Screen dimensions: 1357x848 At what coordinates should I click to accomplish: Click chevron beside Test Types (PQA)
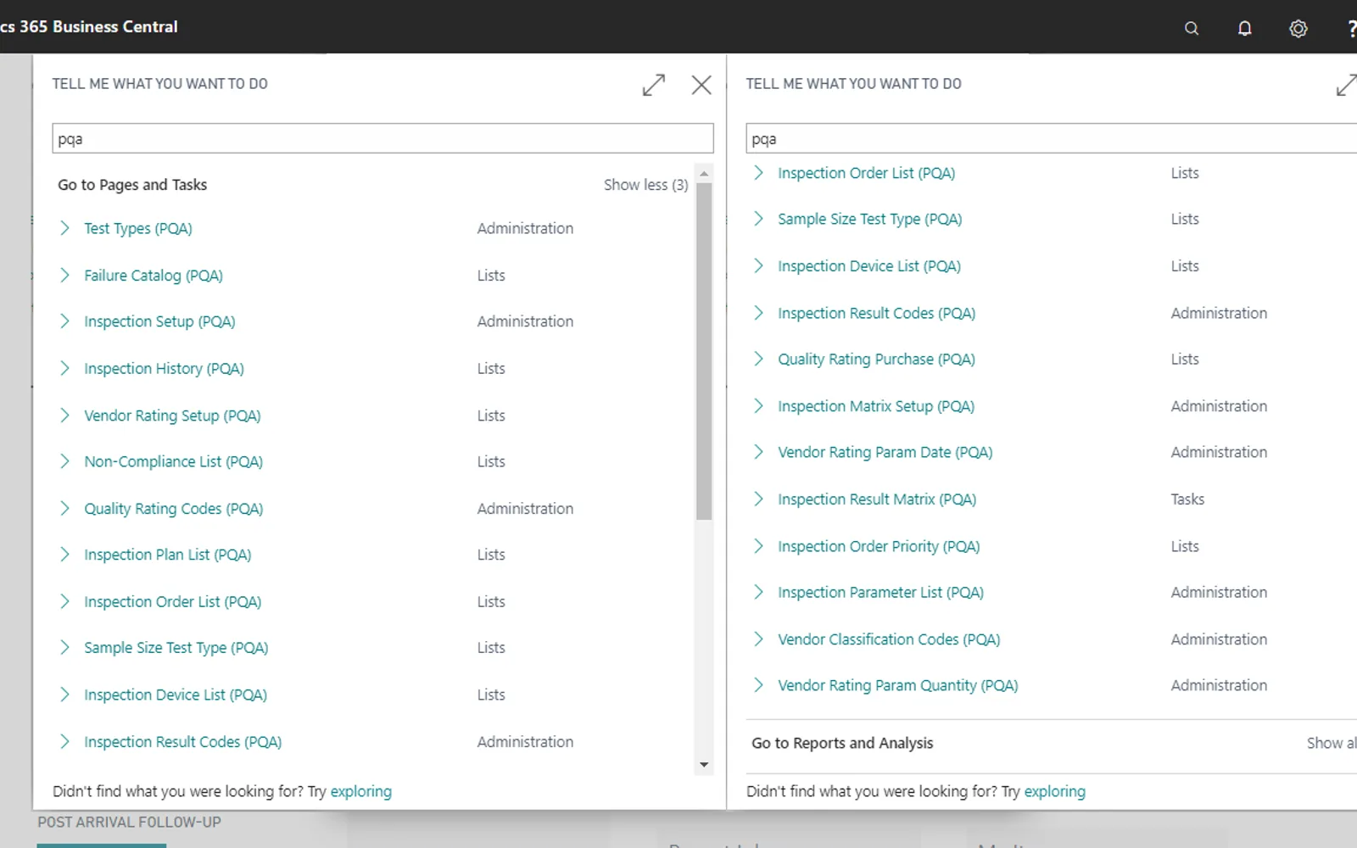pos(64,228)
